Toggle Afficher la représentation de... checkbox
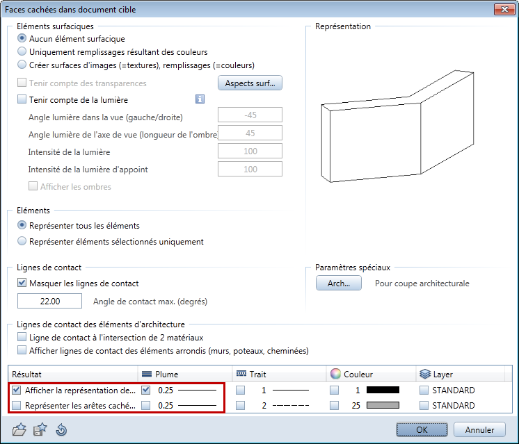The image size is (519, 444). tap(16, 390)
